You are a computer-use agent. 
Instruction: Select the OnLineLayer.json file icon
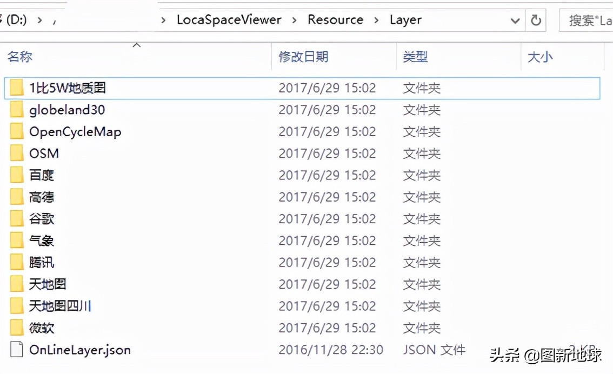click(16, 349)
